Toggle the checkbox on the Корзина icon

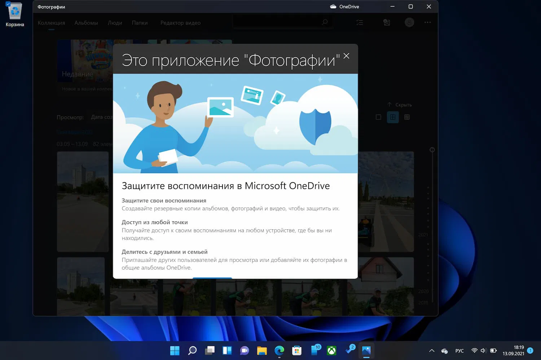click(8, 4)
